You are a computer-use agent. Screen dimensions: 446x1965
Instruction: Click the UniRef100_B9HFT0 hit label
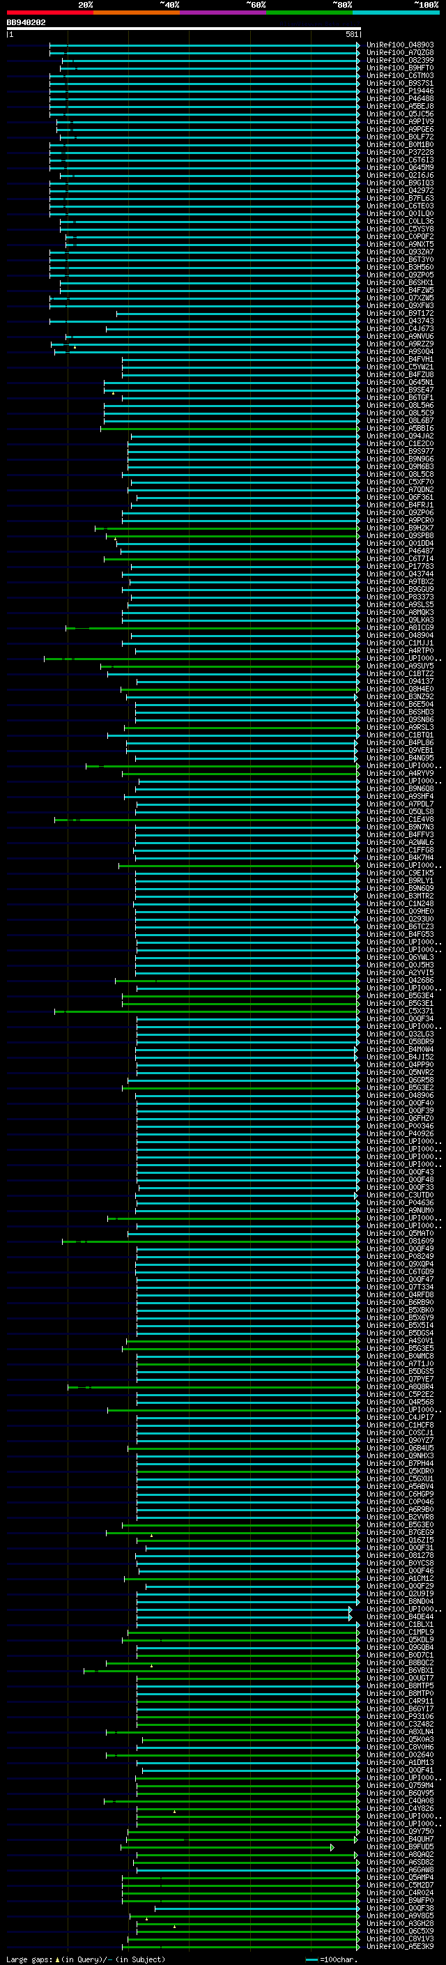coord(399,68)
